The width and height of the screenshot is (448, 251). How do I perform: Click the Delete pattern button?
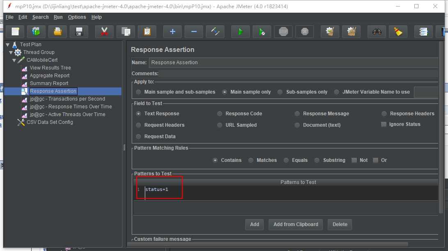tap(340, 224)
